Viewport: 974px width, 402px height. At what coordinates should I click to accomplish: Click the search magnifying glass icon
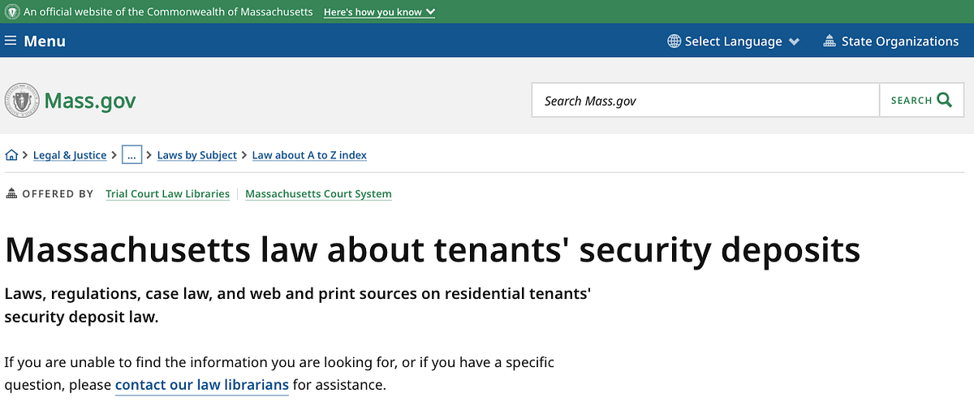coord(944,100)
